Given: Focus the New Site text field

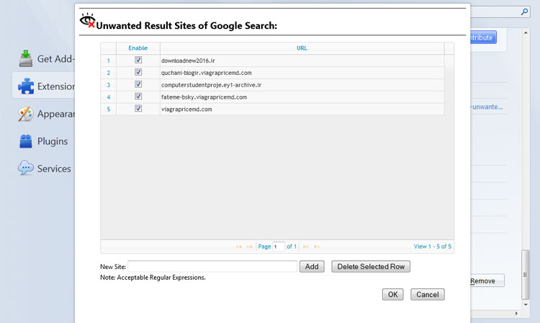Looking at the screenshot, I should click(212, 267).
